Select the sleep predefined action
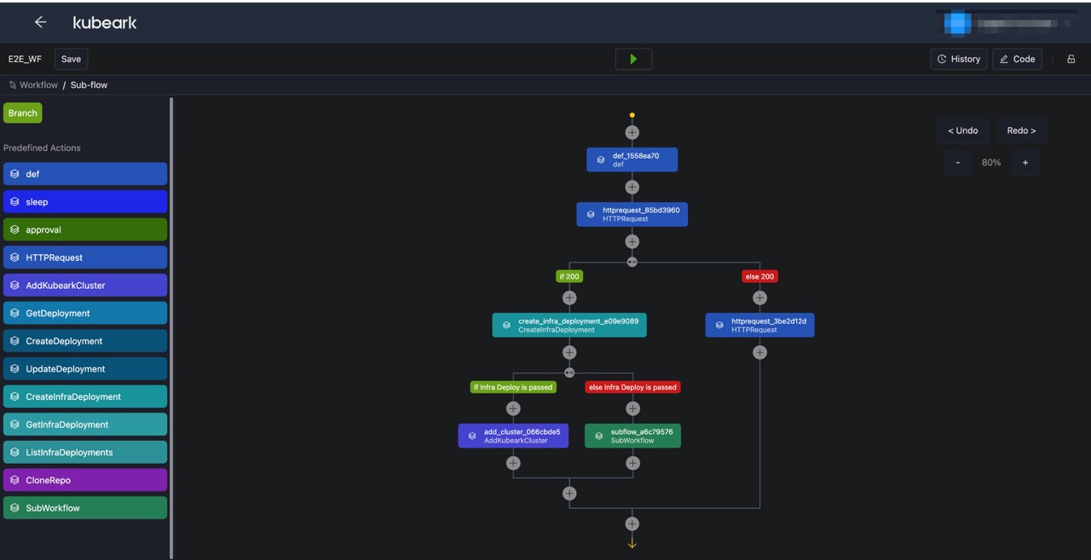Screen dimensions: 1091x560 coord(85,201)
